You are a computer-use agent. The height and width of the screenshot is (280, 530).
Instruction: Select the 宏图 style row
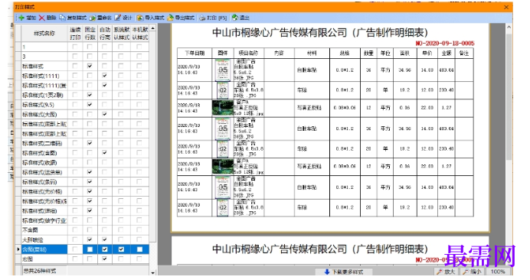pos(44,259)
